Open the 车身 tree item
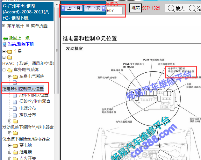The width and height of the screenshot is (201, 160). [x=18, y=51]
